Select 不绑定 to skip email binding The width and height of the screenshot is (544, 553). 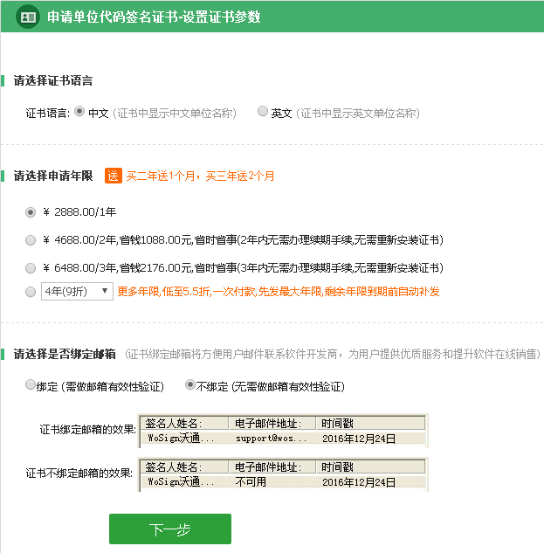tap(190, 385)
